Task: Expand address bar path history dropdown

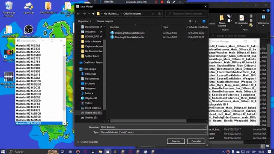Action: pyautogui.click(x=153, y=14)
